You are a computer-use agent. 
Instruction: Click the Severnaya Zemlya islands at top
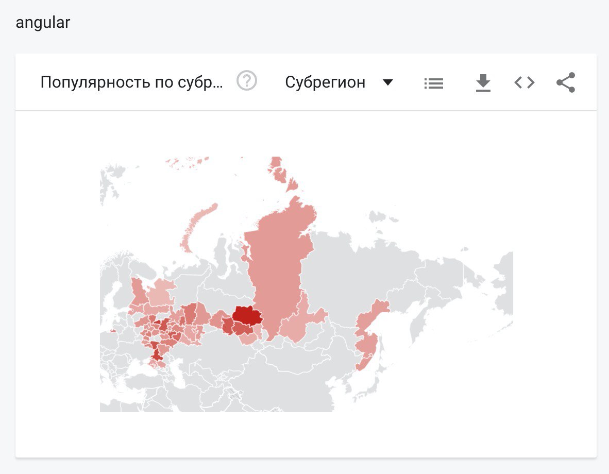coord(282,174)
